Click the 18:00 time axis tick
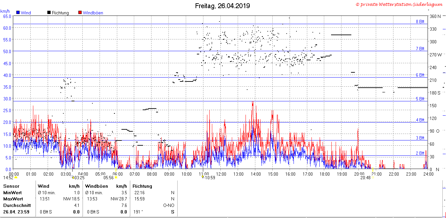Image resolution: width=446 pixels, height=218 pixels. [325, 174]
